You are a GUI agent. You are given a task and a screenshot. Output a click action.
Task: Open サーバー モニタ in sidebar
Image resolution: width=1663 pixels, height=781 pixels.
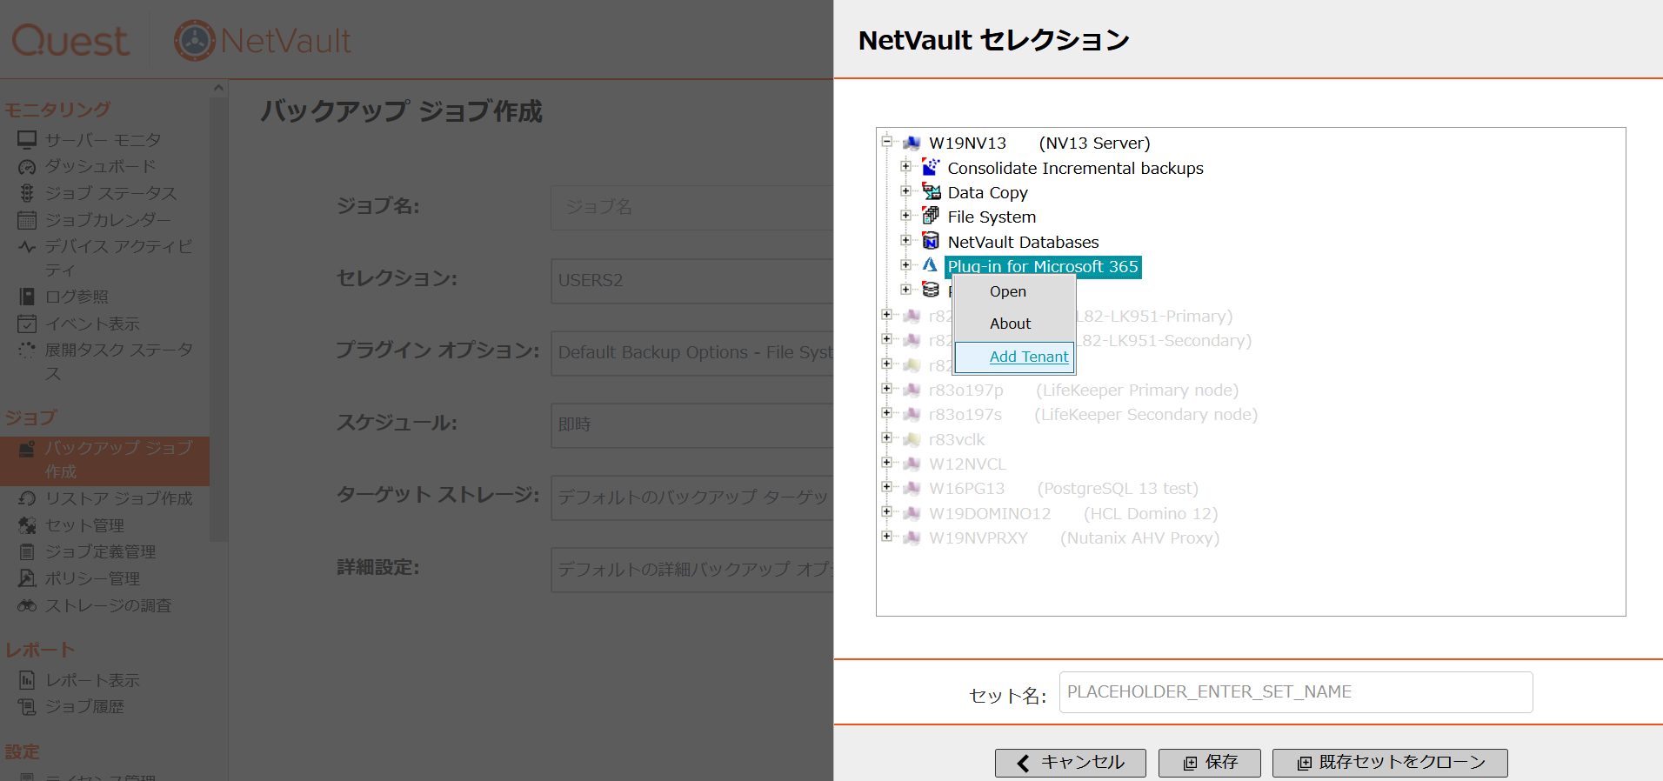103,140
